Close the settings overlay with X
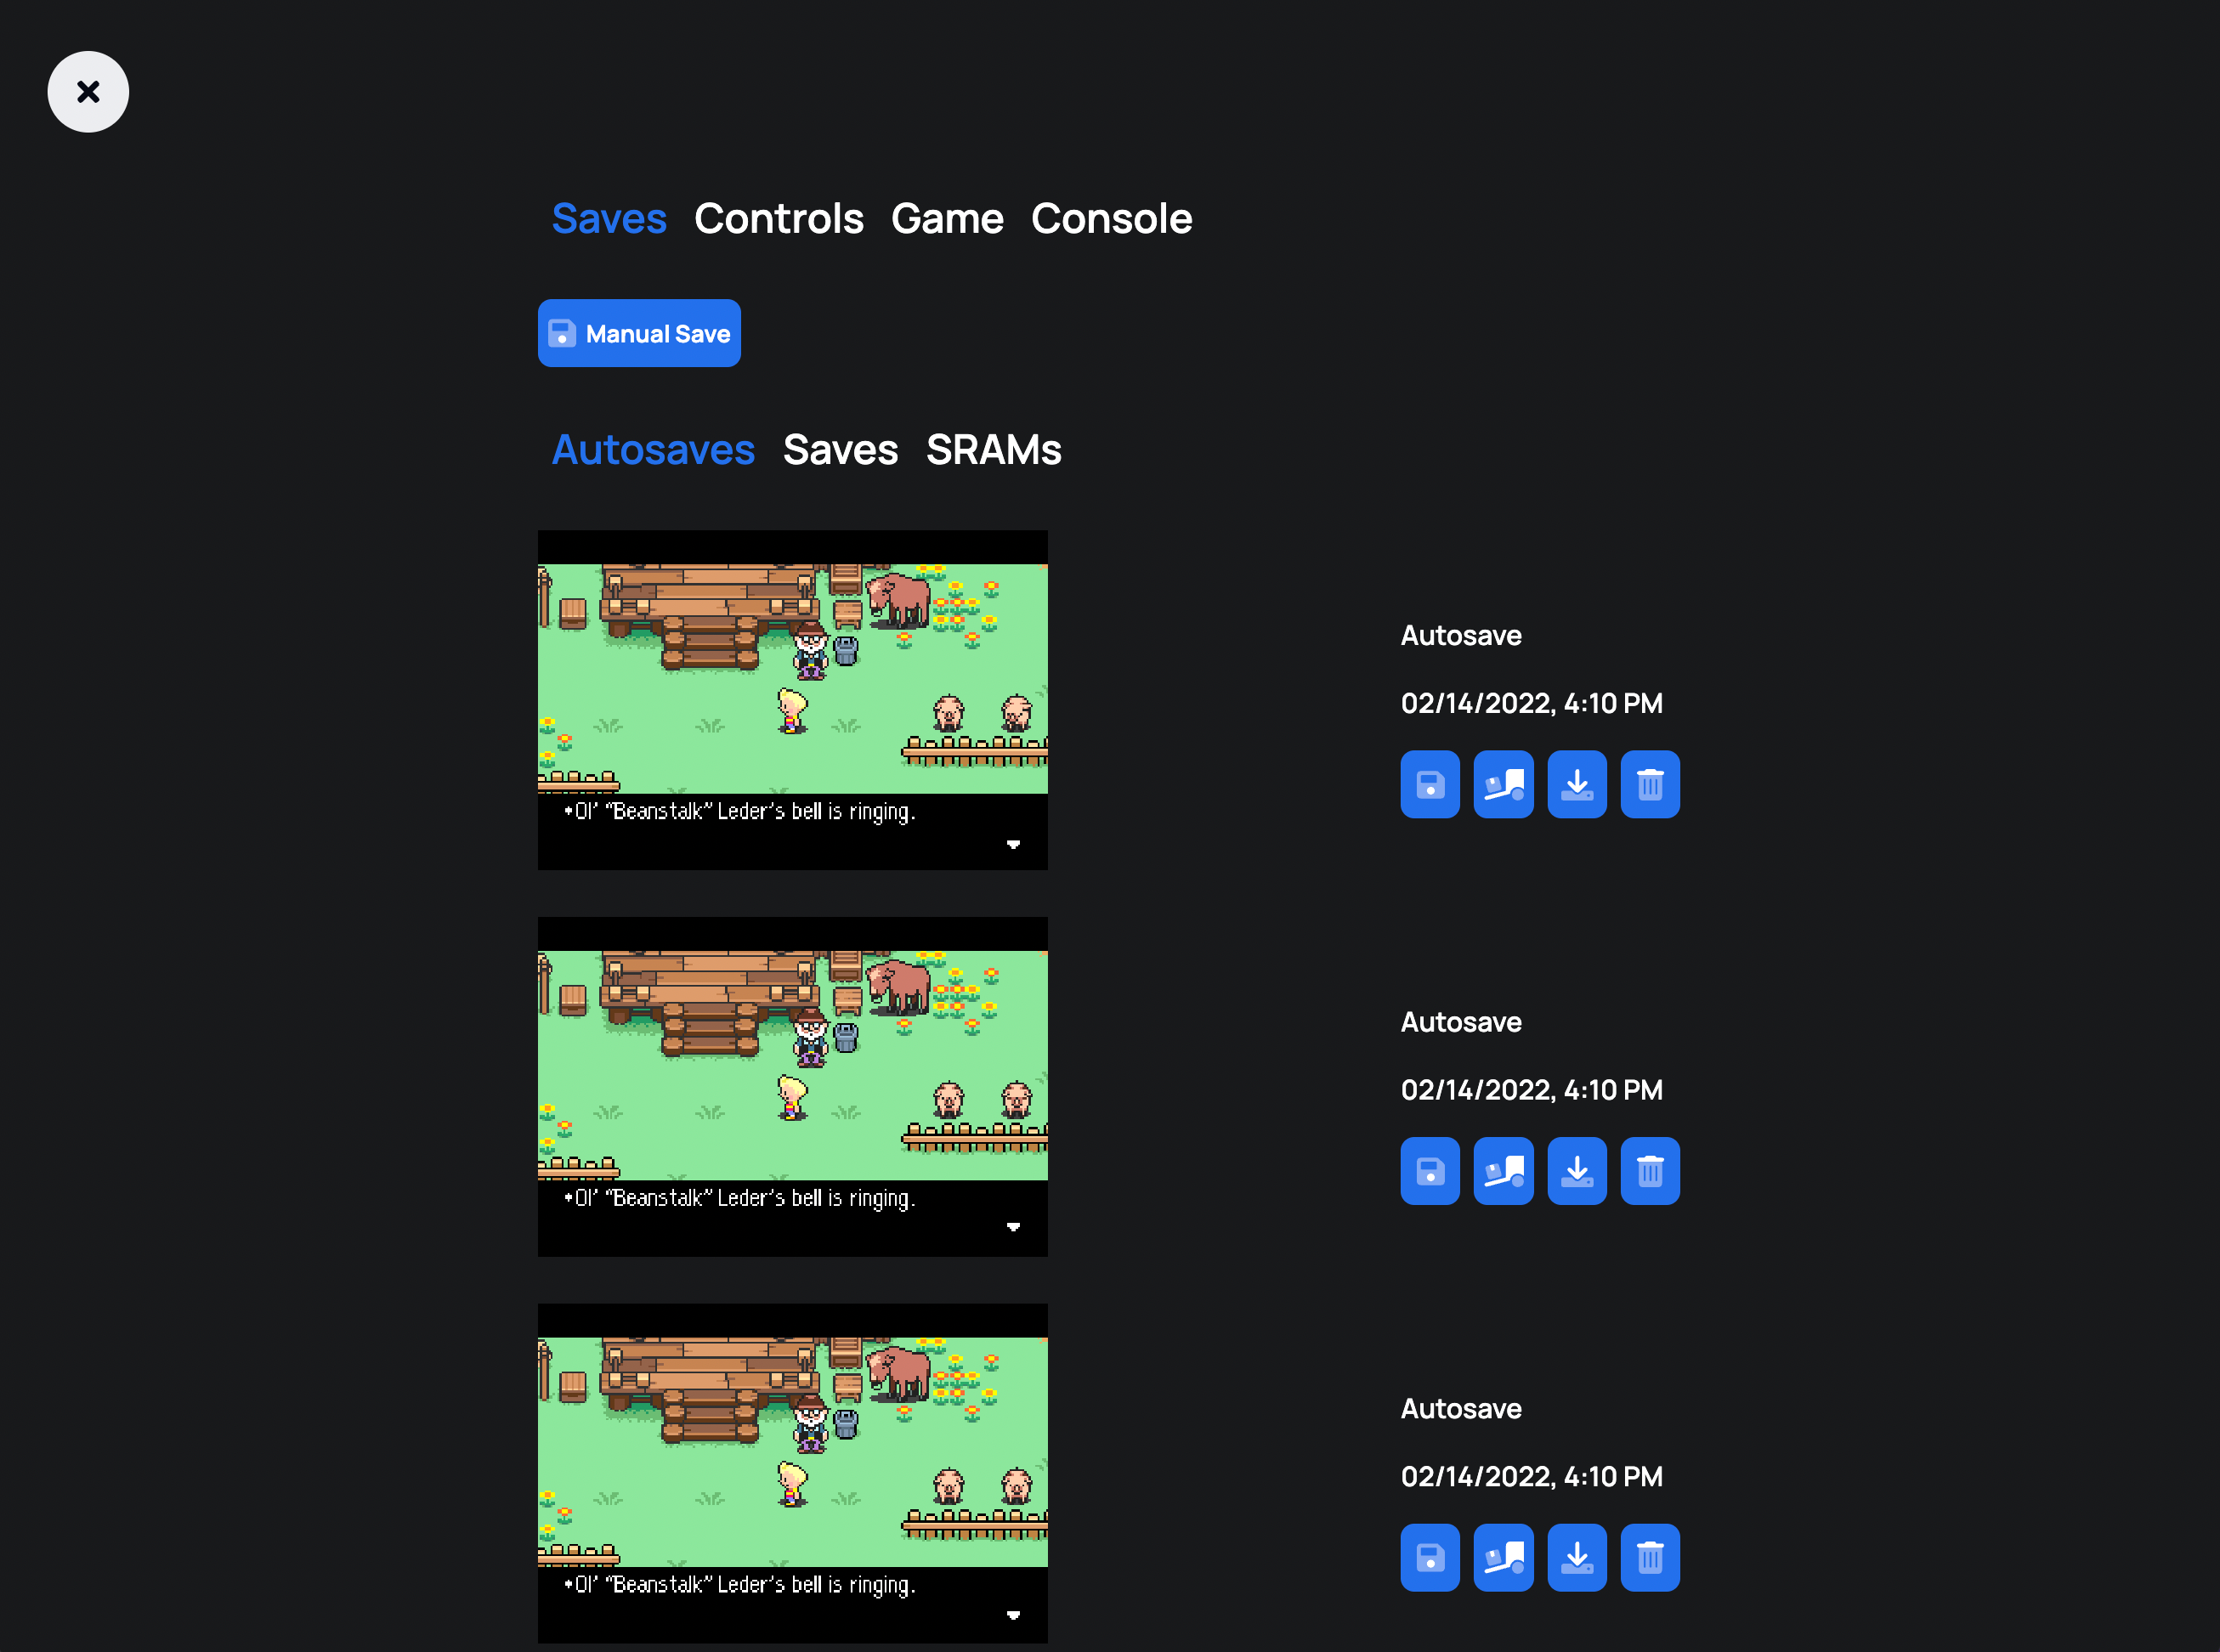The image size is (2220, 1652). [x=88, y=92]
